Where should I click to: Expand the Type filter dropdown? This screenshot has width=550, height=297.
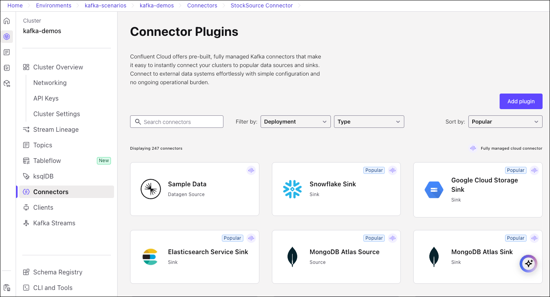(369, 122)
